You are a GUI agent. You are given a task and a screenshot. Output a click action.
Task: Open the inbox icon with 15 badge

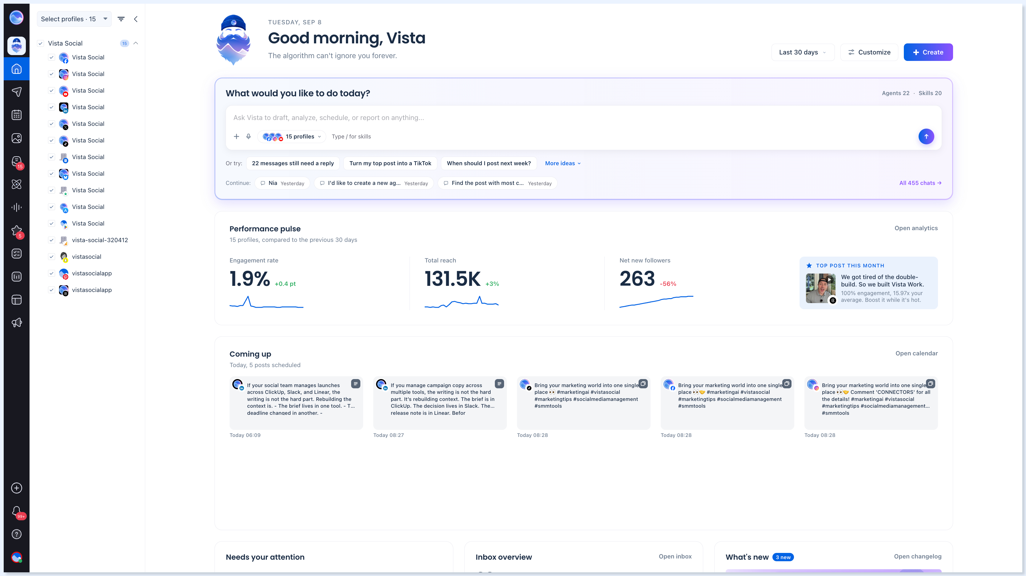tap(16, 161)
